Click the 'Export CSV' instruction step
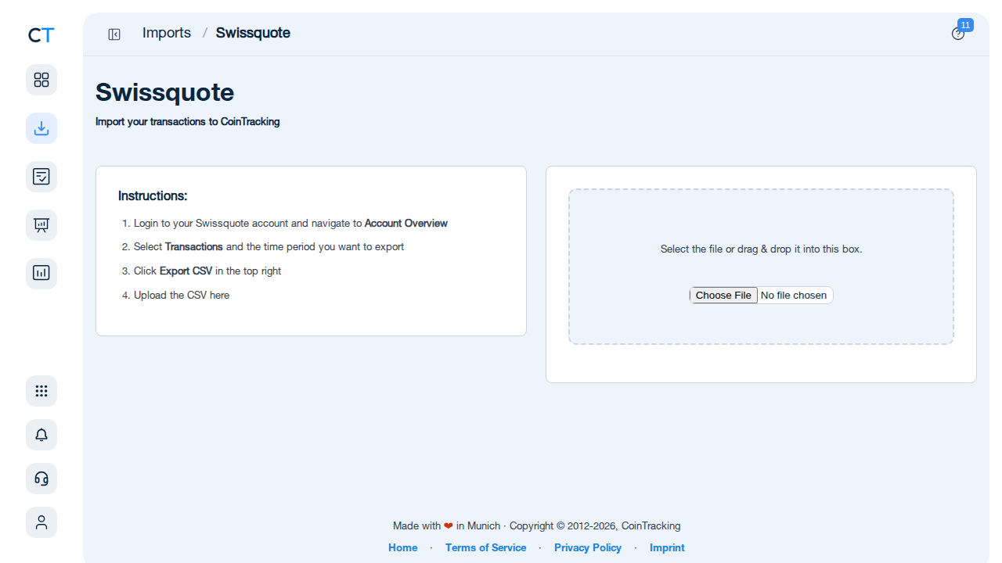The height and width of the screenshot is (563, 1002). coord(207,271)
